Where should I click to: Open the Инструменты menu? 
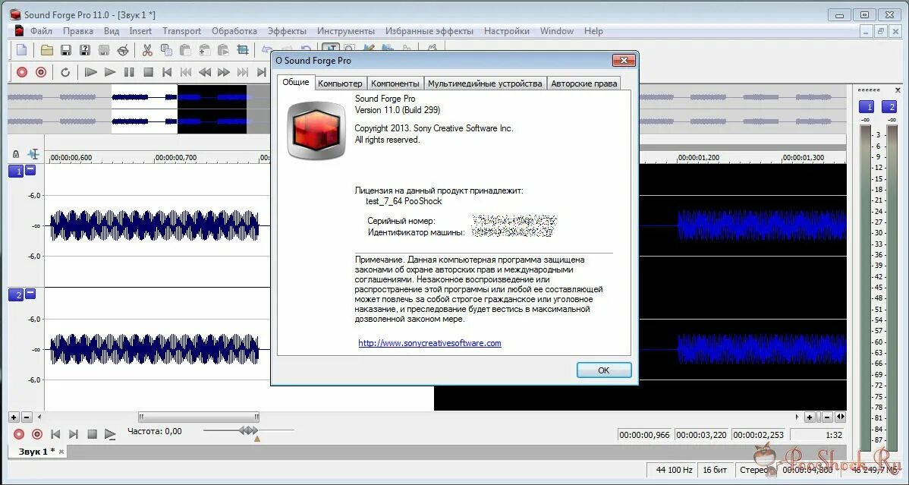tap(346, 31)
